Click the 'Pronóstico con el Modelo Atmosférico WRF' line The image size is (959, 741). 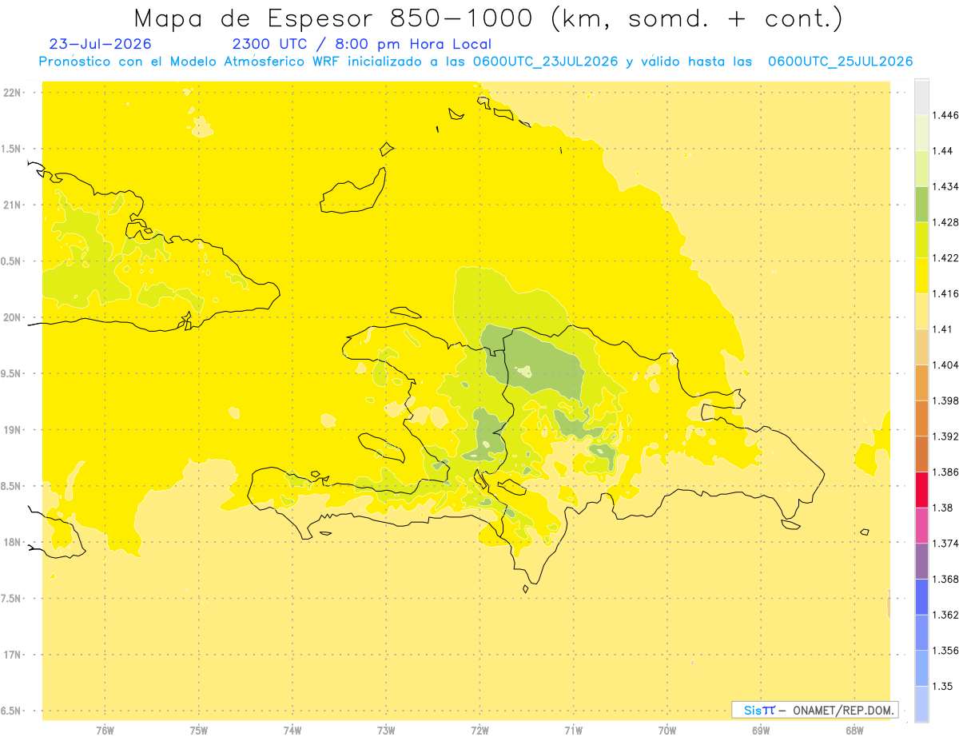point(476,62)
